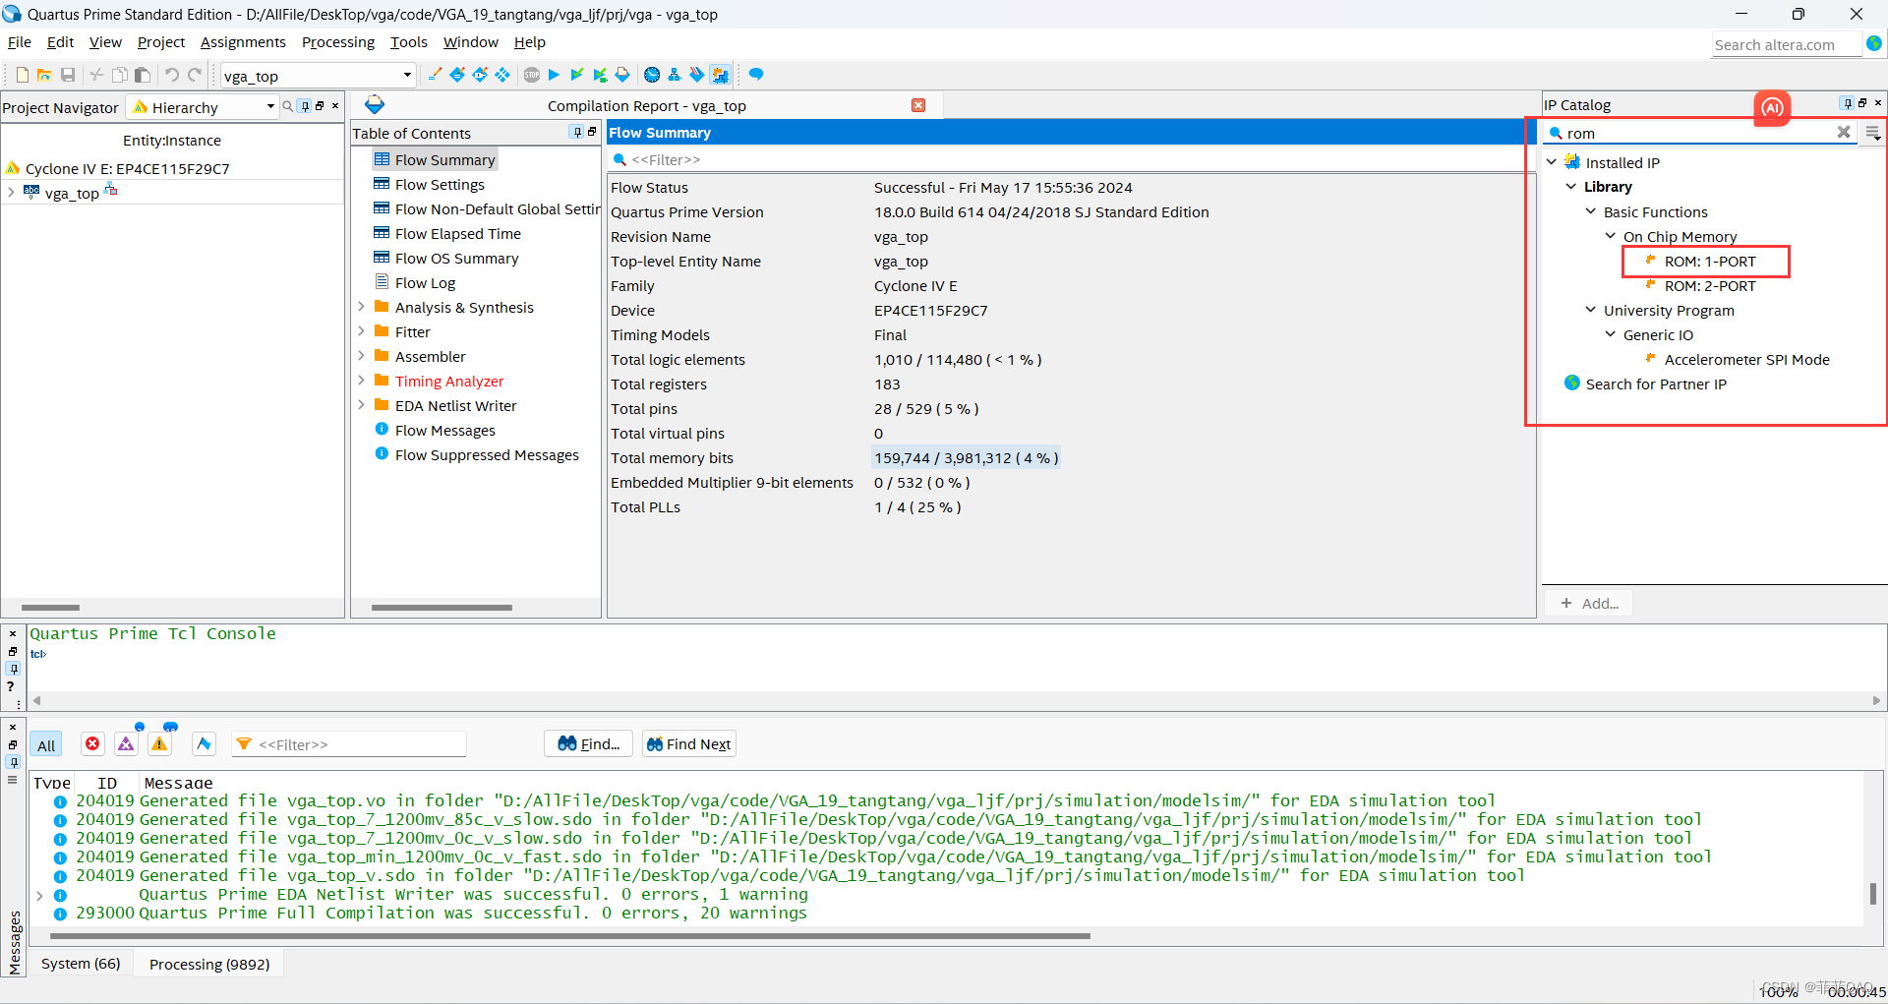The image size is (1888, 1004).
Task: Click the Add... button in IP Catalog
Action: (1589, 603)
